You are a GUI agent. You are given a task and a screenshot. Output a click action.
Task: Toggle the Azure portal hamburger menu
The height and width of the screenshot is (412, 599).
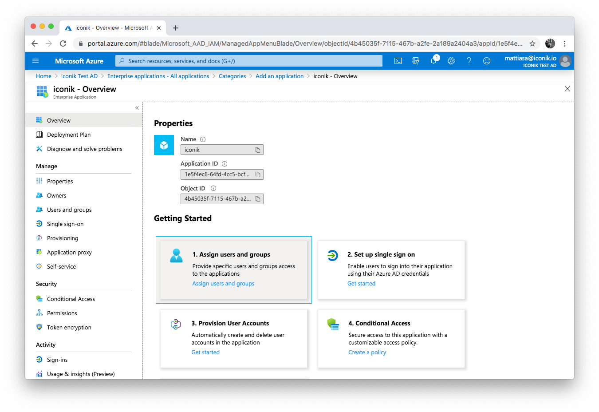pos(36,61)
